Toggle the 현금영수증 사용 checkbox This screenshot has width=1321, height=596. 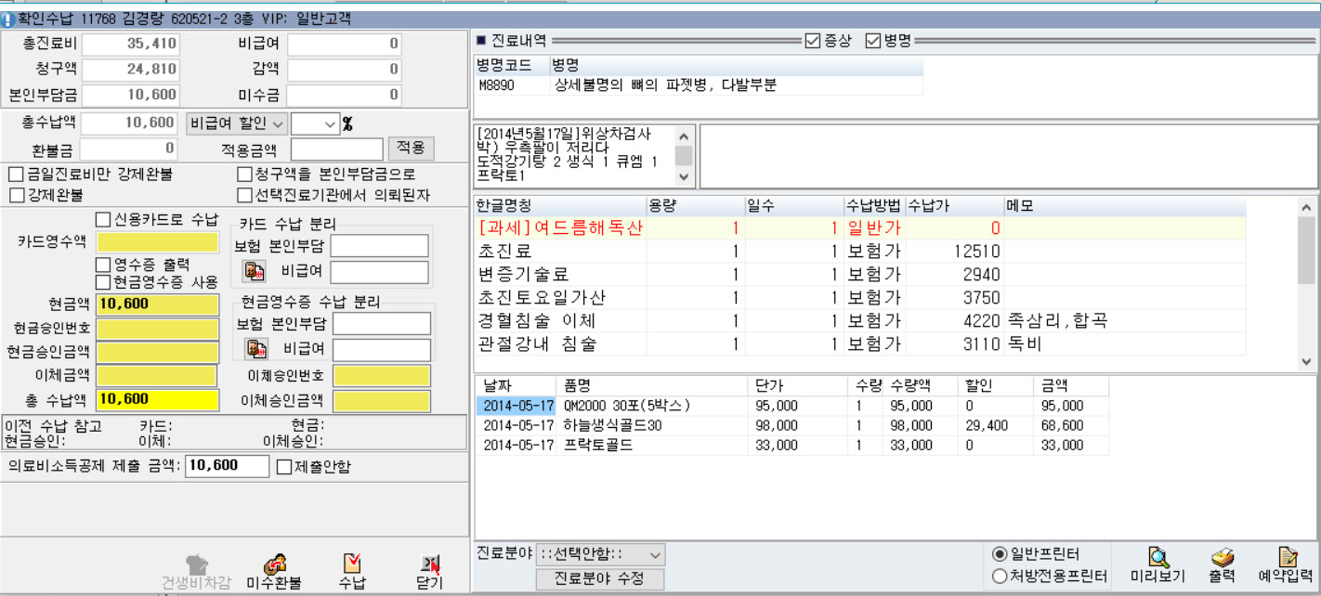click(x=104, y=281)
